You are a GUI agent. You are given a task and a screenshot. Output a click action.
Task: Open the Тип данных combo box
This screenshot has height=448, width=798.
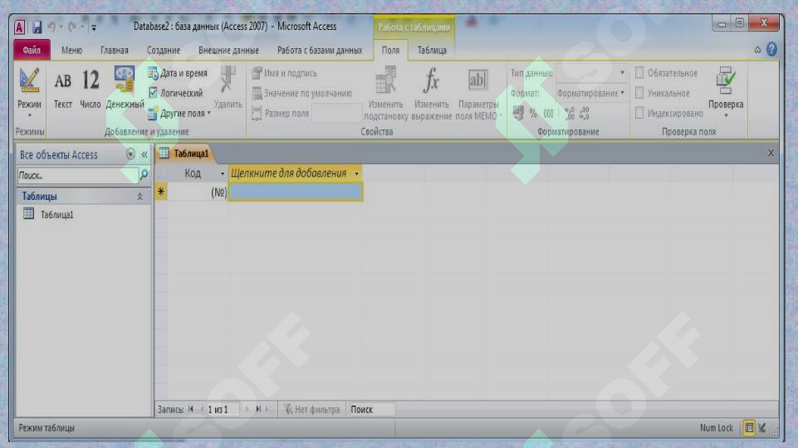pyautogui.click(x=591, y=73)
